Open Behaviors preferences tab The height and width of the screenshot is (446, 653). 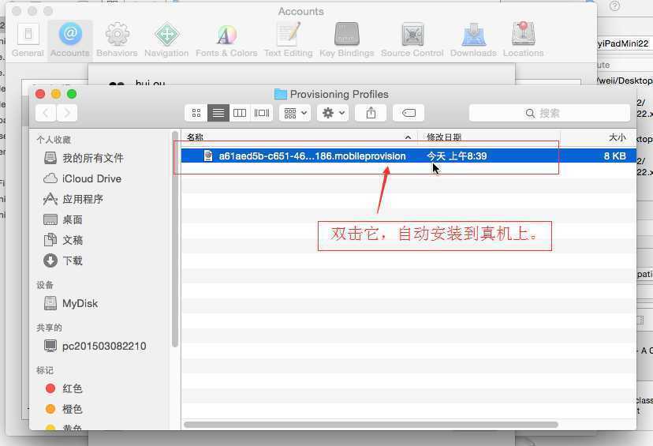[x=117, y=40]
